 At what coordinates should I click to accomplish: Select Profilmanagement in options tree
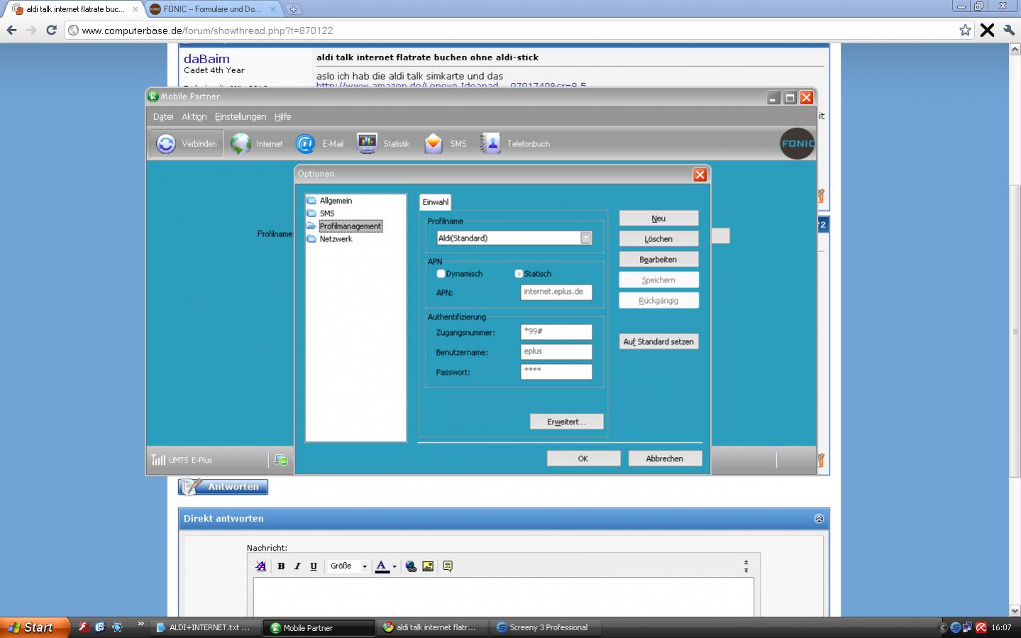351,226
